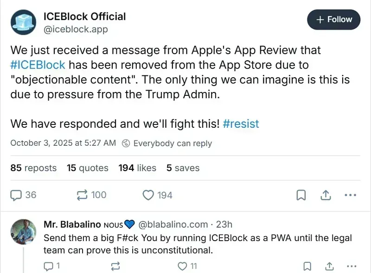The height and width of the screenshot is (273, 371).
Task: Repost Mr. Blabalino's comment
Action: [116, 266]
